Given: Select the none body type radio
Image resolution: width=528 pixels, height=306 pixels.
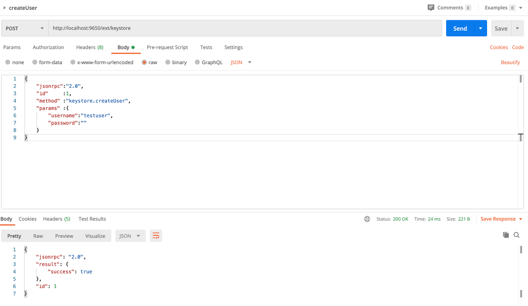Looking at the screenshot, I should [8, 62].
